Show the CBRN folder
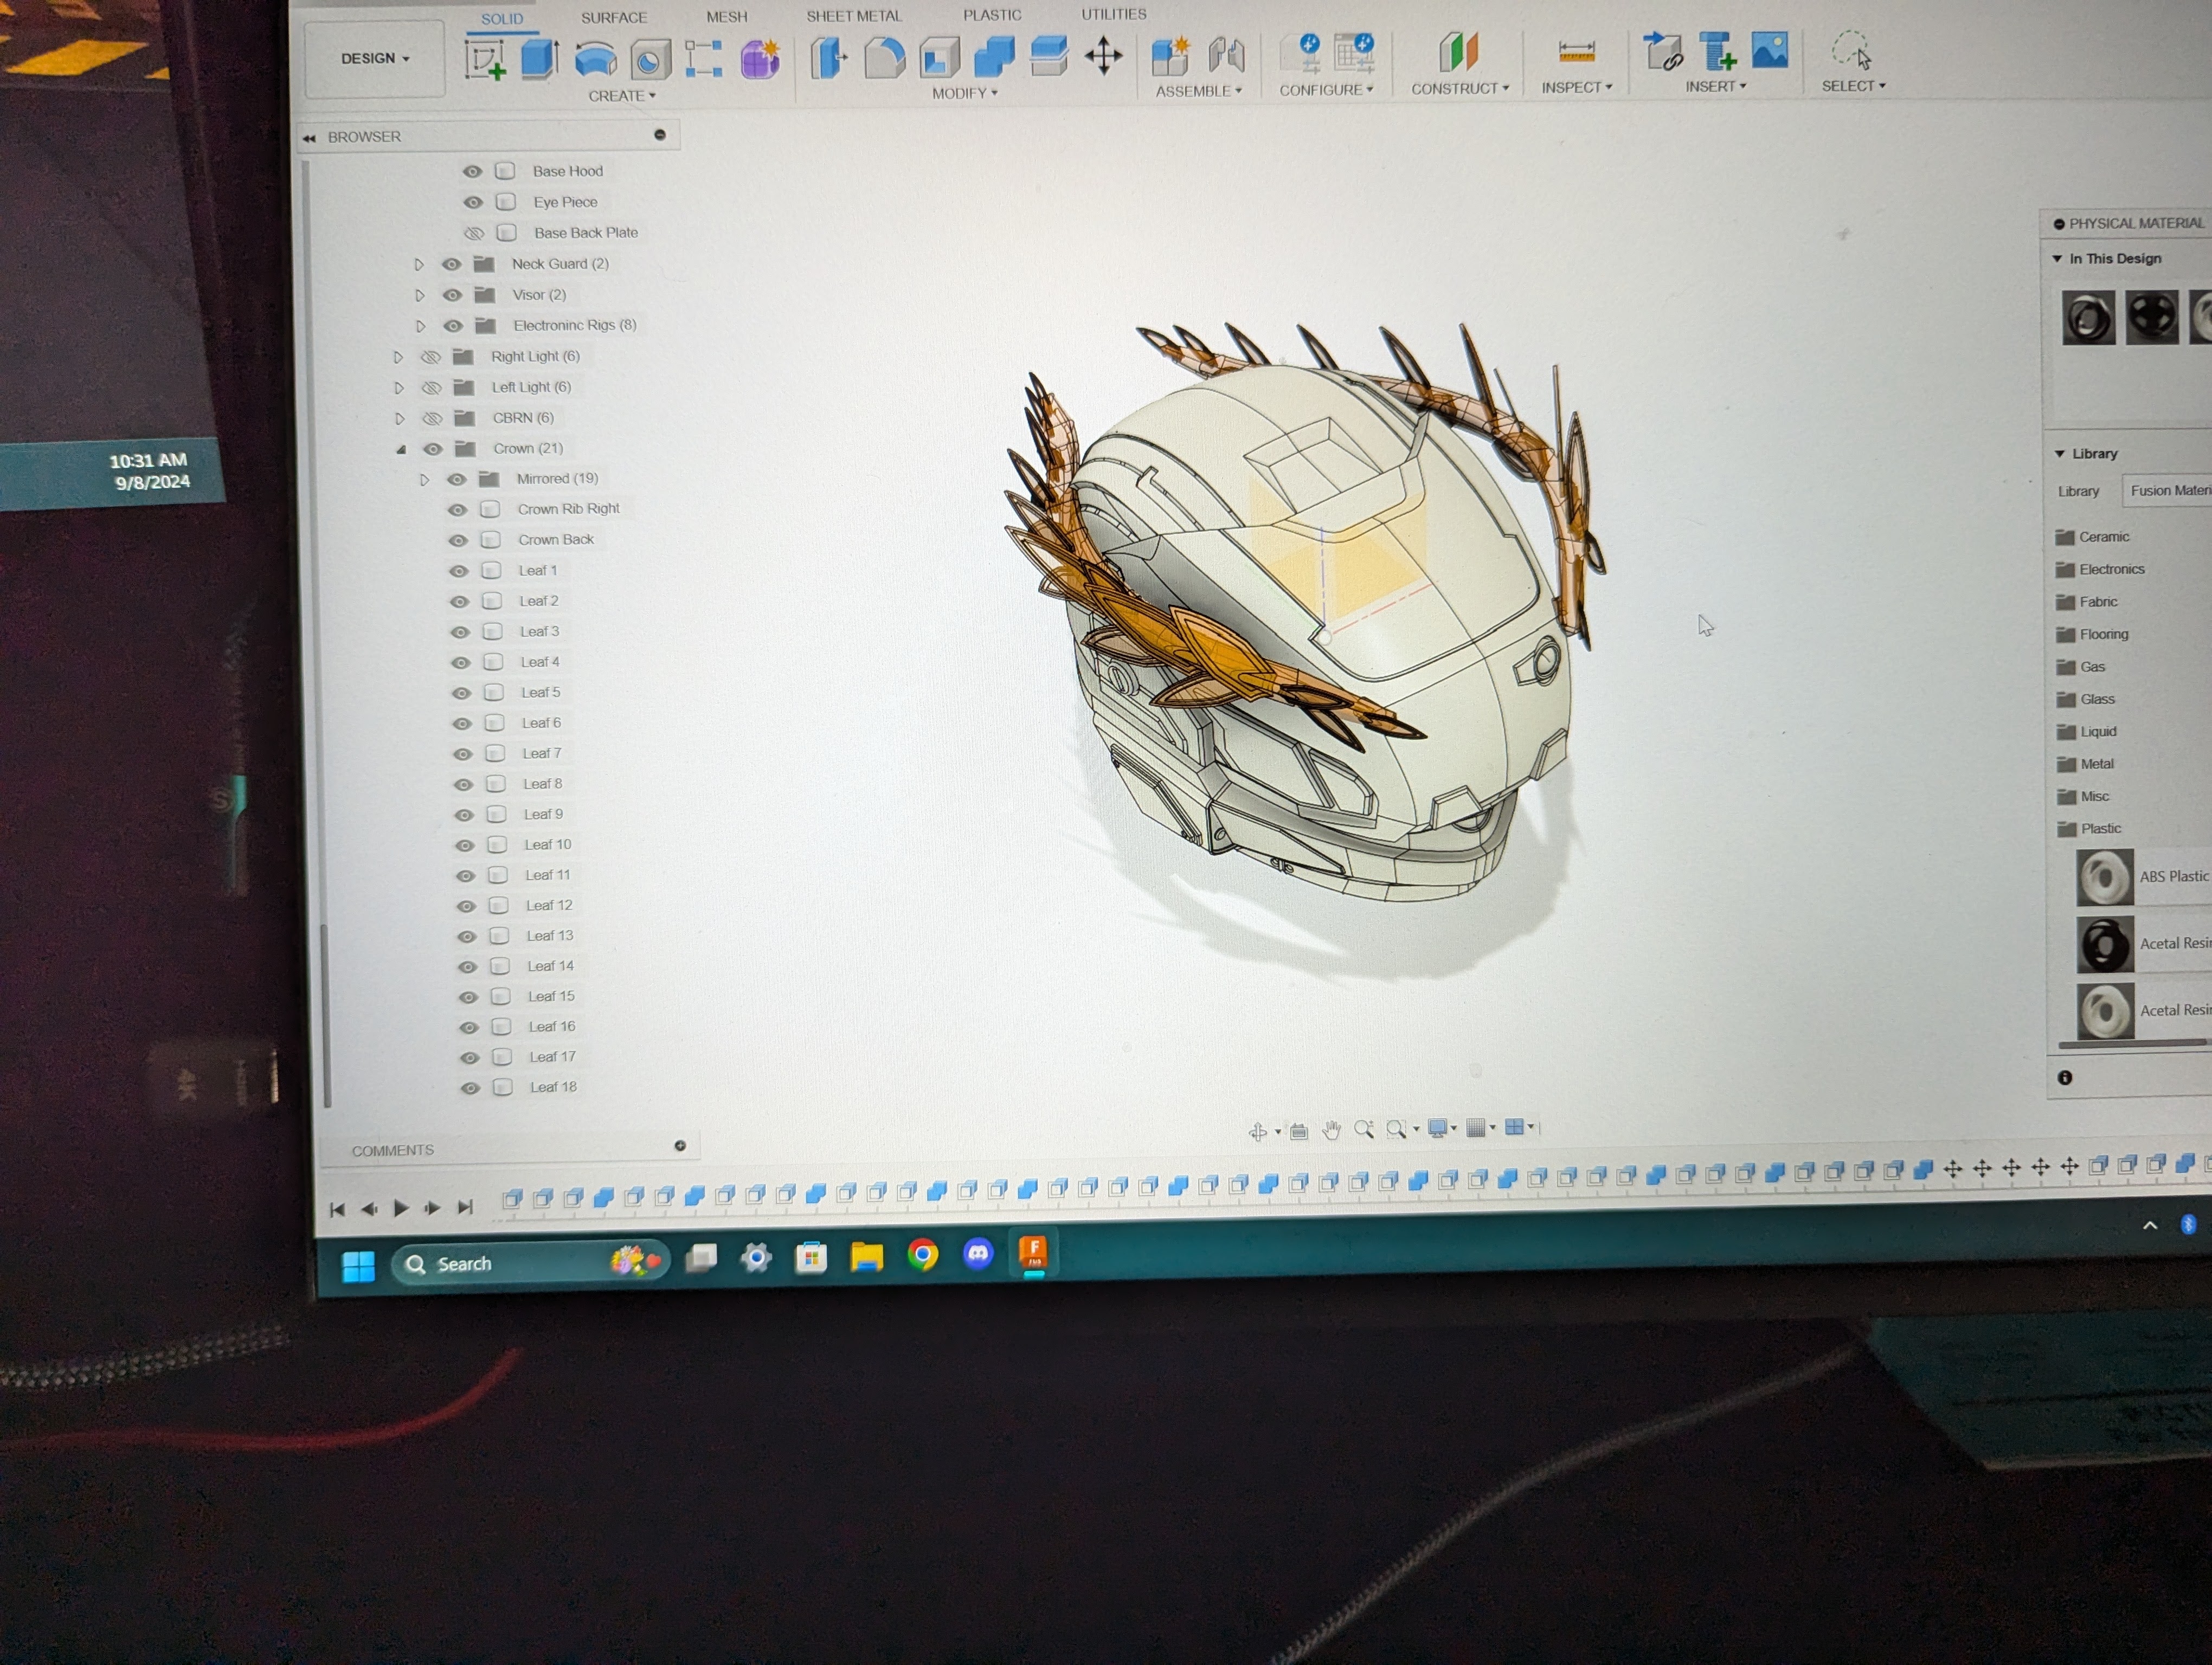Screen dimensions: 2212x1665 pyautogui.click(x=432, y=419)
